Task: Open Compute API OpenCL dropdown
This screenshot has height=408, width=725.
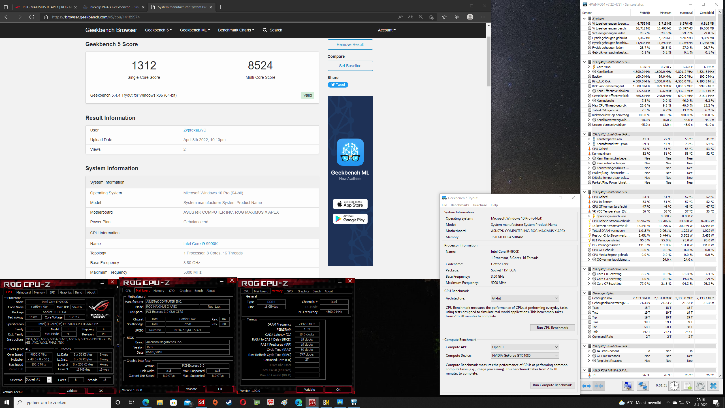Action: 525,347
